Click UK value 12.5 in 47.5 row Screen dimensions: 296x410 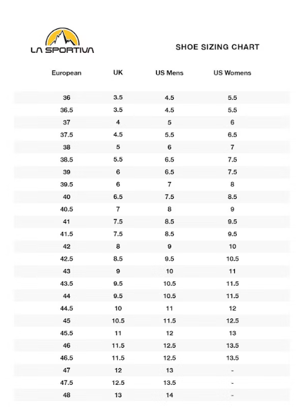click(x=118, y=383)
